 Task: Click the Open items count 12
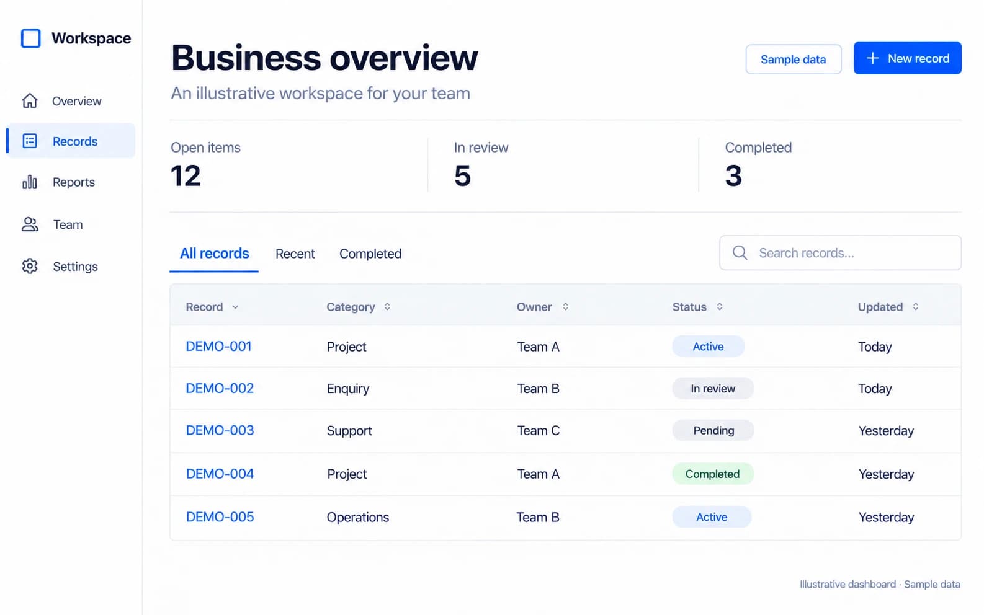point(186,175)
